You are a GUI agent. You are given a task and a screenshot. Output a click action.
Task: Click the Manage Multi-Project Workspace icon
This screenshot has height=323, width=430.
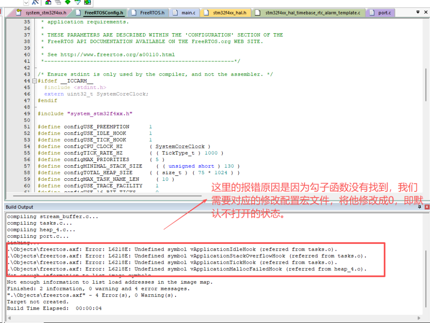58,2
